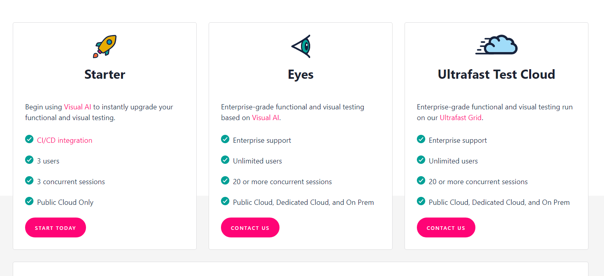
Task: Click Eyes plan's Enterprise support checkmark
Action: (x=225, y=139)
